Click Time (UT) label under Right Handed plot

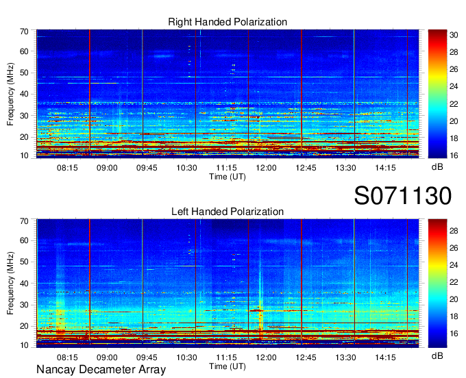click(228, 177)
